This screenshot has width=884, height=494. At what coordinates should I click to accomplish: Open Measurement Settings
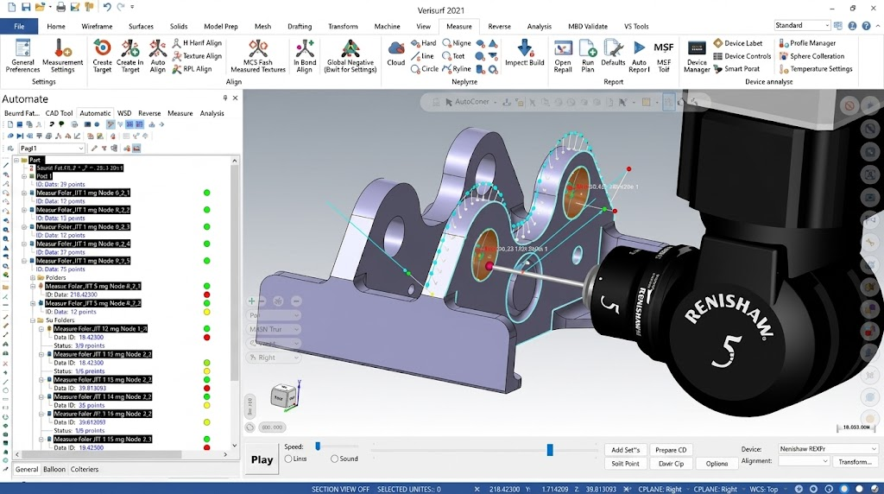point(62,55)
